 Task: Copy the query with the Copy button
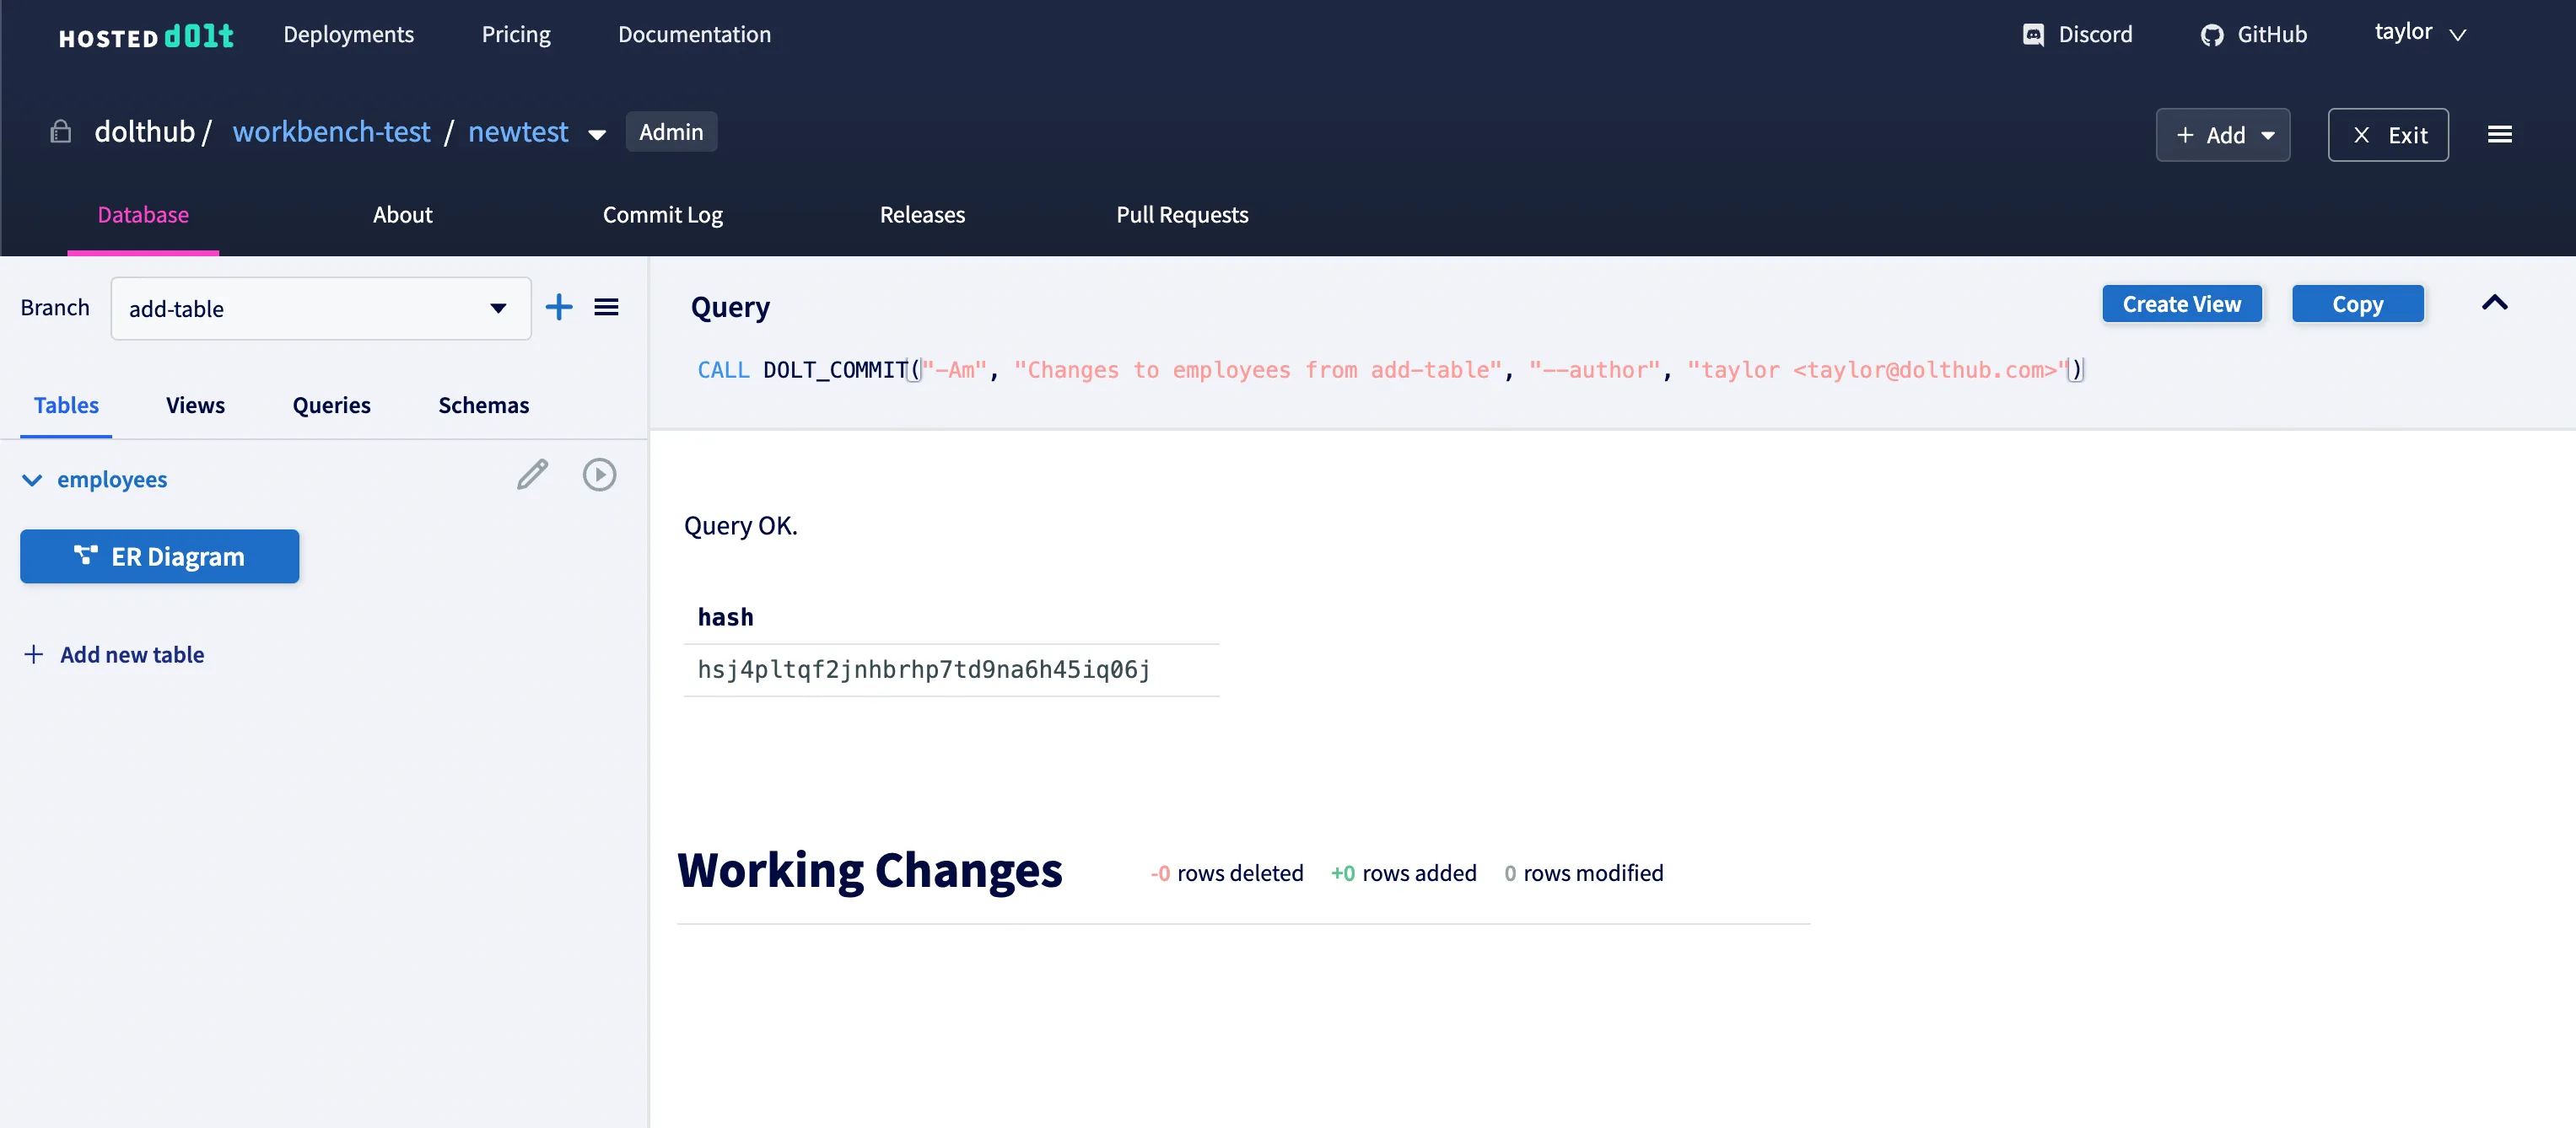(2358, 303)
